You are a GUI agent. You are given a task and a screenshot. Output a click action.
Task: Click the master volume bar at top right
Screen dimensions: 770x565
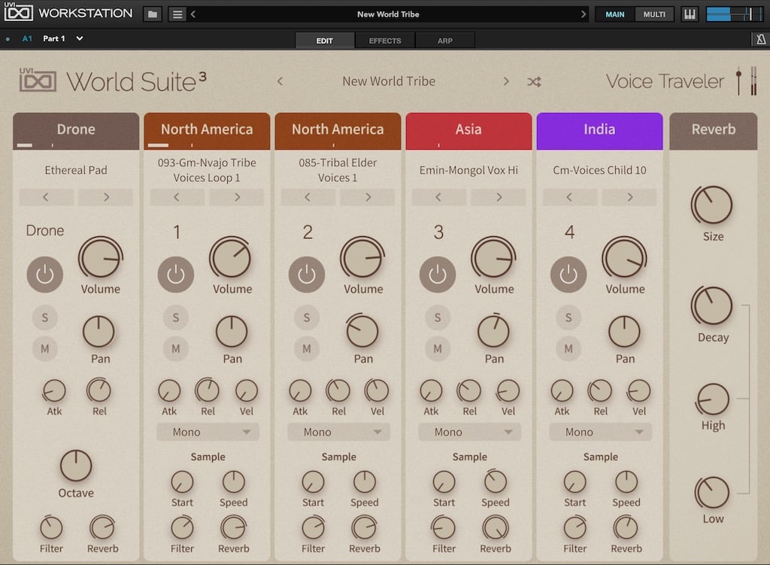735,14
